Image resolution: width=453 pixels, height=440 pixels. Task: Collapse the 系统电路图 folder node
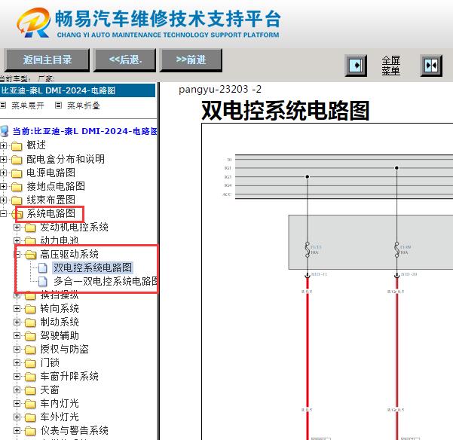3,213
